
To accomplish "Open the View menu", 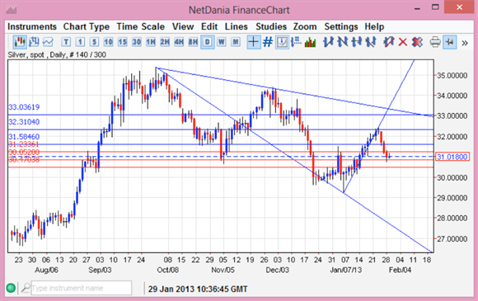I will click(x=183, y=26).
